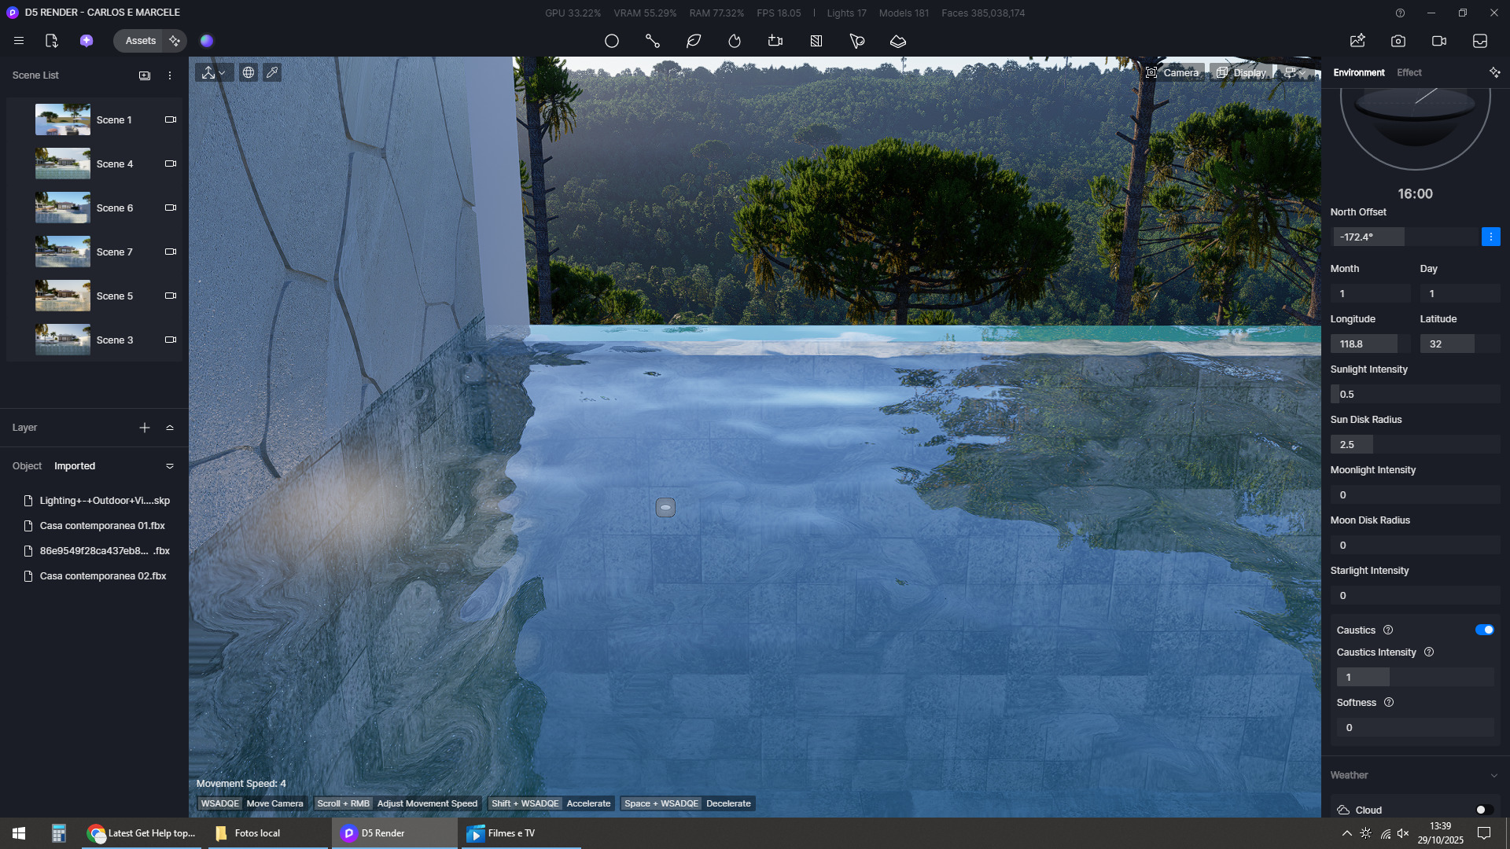Add a new layer with plus icon
Screen dimensions: 1510x849
tap(145, 428)
